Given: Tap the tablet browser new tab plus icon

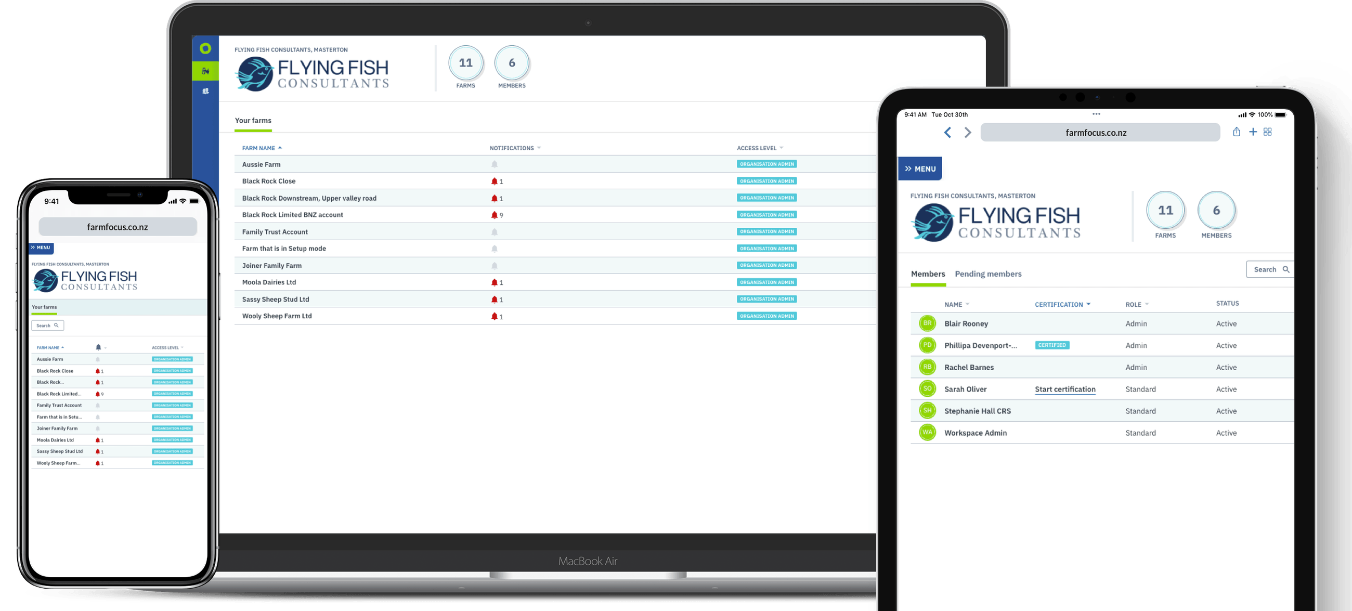Looking at the screenshot, I should 1252,132.
